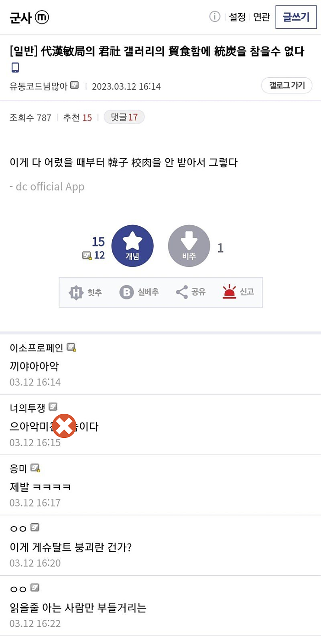Click the 힛추 hit-recommend icon
This screenshot has height=636, width=321.
76,292
